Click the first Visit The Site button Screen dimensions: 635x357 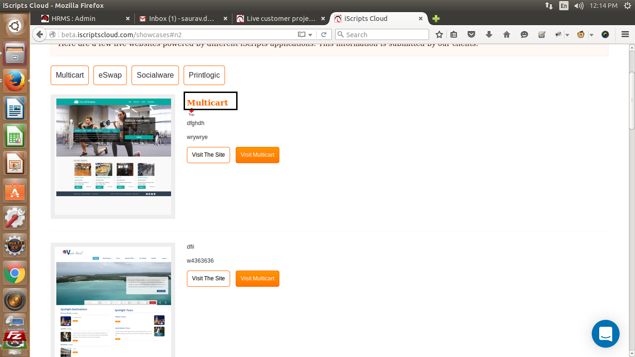[x=208, y=155]
